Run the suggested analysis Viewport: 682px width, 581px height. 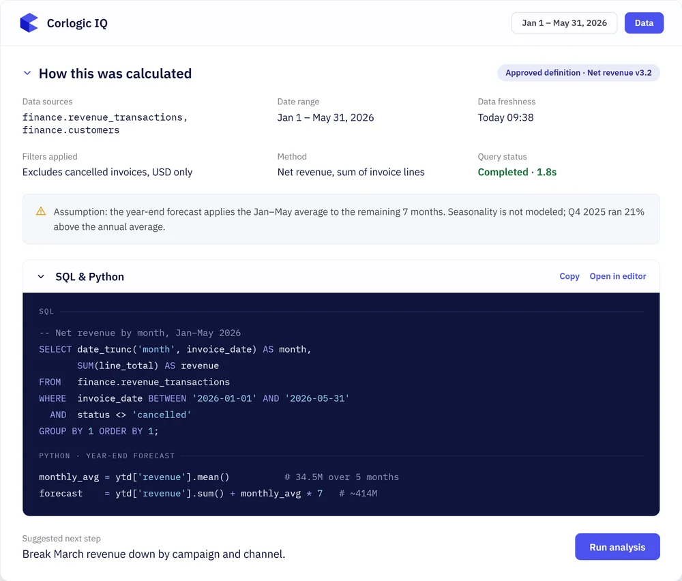pyautogui.click(x=617, y=547)
